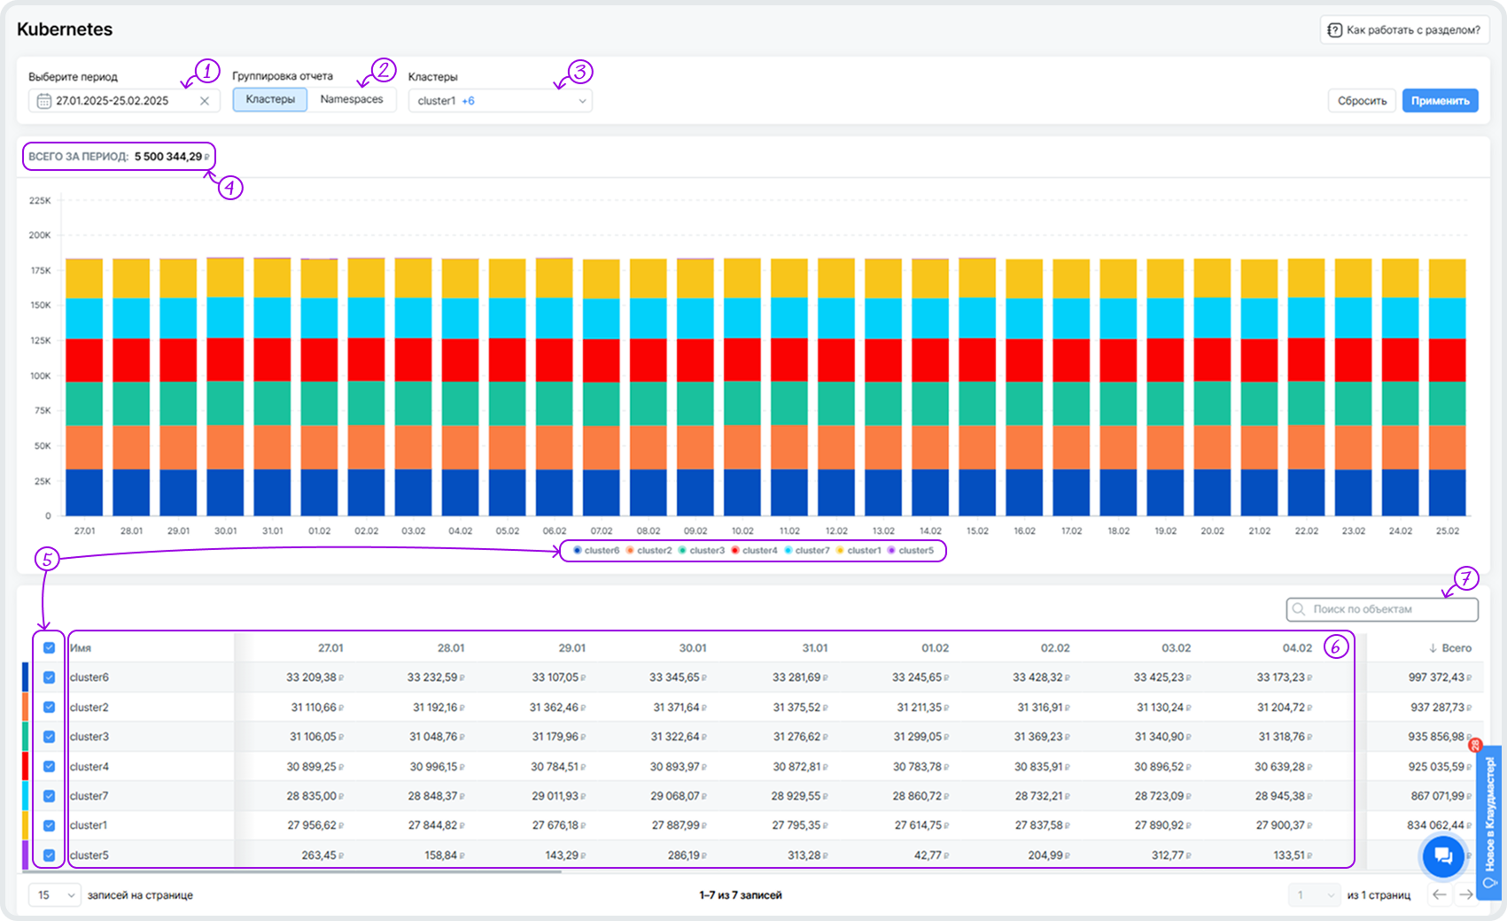Image resolution: width=1507 pixels, height=921 pixels.
Task: Select the Кластеры grouping tab
Action: 270,99
